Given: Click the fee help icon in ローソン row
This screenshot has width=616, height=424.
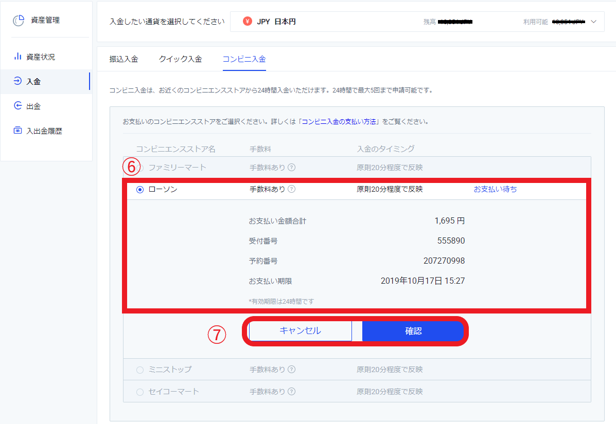Looking at the screenshot, I should coord(292,189).
